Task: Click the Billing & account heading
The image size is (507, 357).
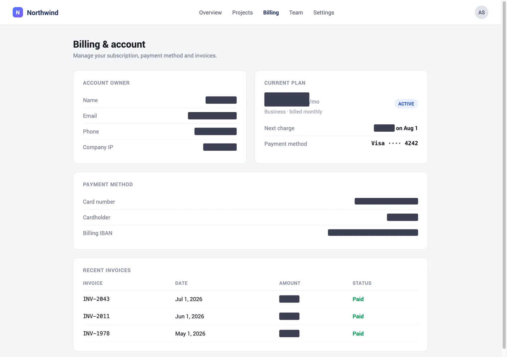Action: (109, 44)
